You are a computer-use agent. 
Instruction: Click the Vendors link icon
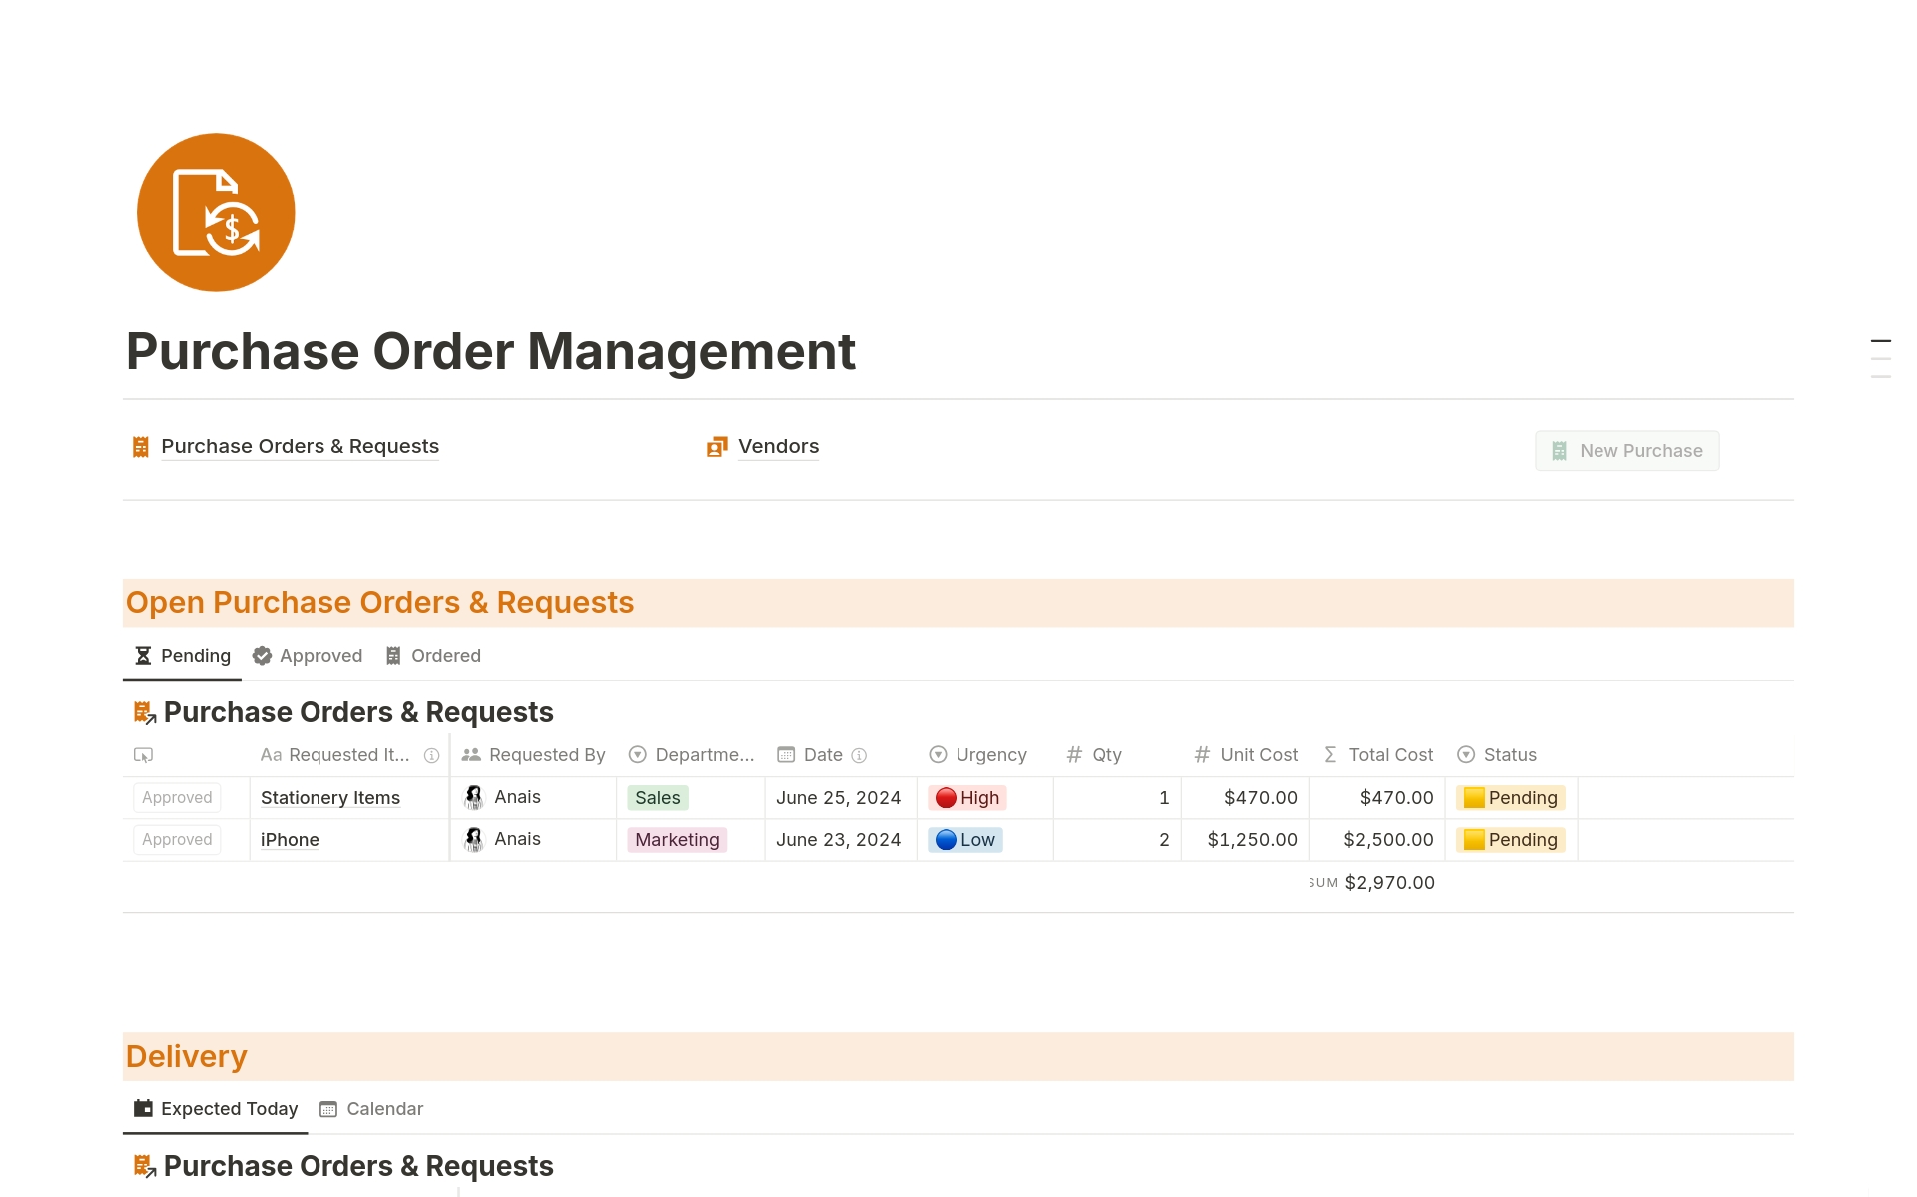(x=717, y=447)
